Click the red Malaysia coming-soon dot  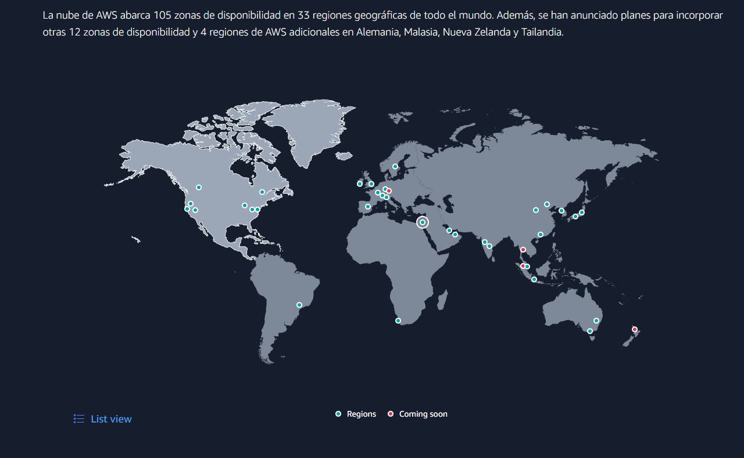pos(523,266)
